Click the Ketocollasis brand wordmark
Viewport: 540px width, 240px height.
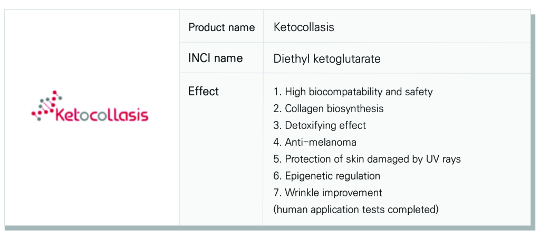click(102, 114)
